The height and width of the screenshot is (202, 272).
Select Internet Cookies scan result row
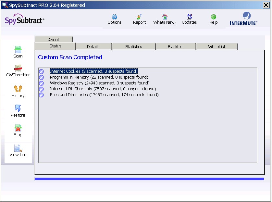tap(94, 71)
